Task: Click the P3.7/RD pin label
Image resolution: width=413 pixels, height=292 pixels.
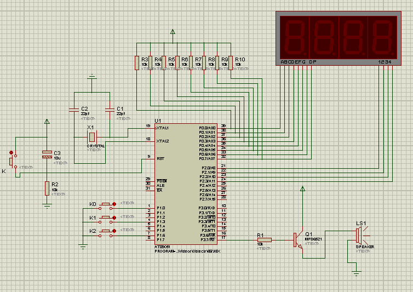Action: [x=208, y=240]
